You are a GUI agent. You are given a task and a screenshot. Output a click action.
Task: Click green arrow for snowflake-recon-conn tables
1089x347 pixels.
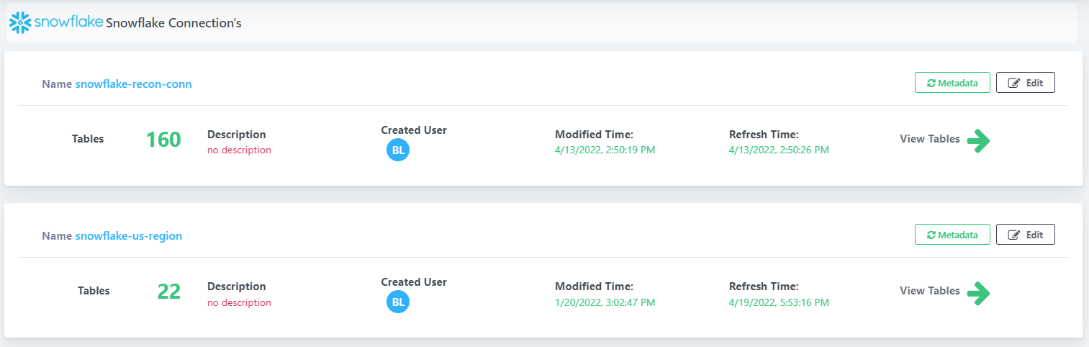(x=978, y=140)
